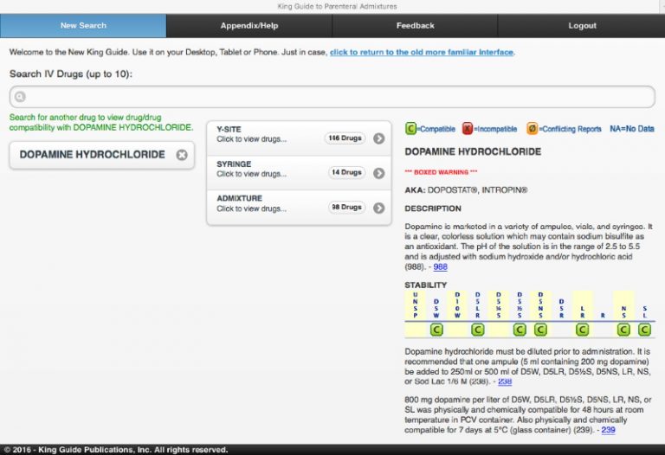Click the D5½S compatible icon
This screenshot has height=455, width=665.
[520, 330]
